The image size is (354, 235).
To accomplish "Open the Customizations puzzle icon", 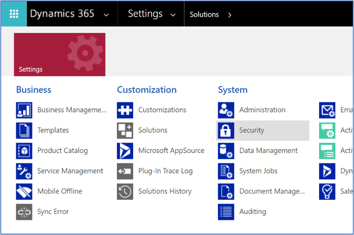I will tap(125, 110).
